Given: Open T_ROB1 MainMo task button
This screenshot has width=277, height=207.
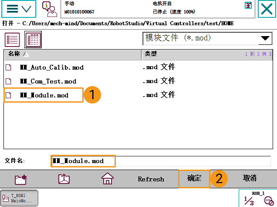Looking at the screenshot, I should (x=19, y=198).
